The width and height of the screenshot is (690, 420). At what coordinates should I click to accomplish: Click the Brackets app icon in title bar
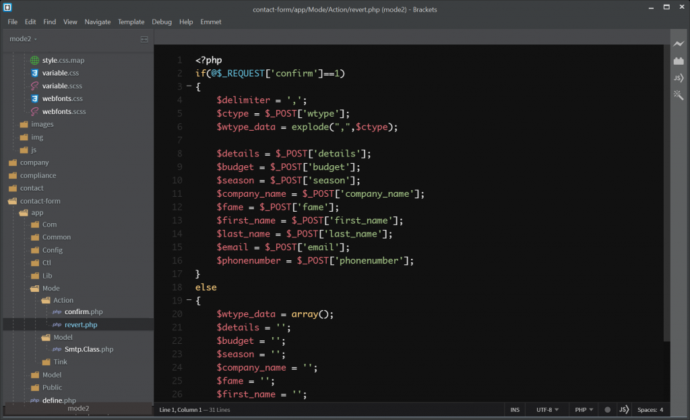pyautogui.click(x=7, y=7)
